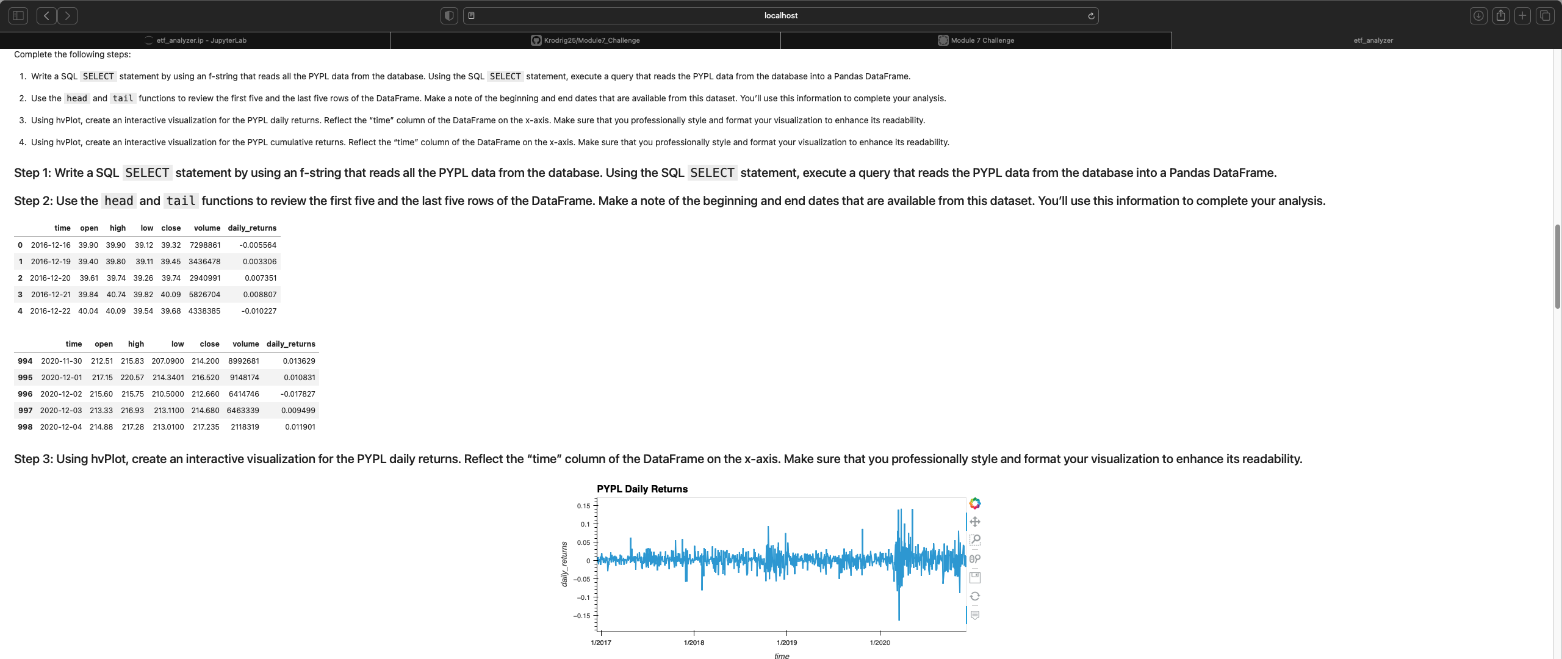Switch to the Krodrig25/Module7_Challenge tab
1562x659 pixels.
pos(586,40)
